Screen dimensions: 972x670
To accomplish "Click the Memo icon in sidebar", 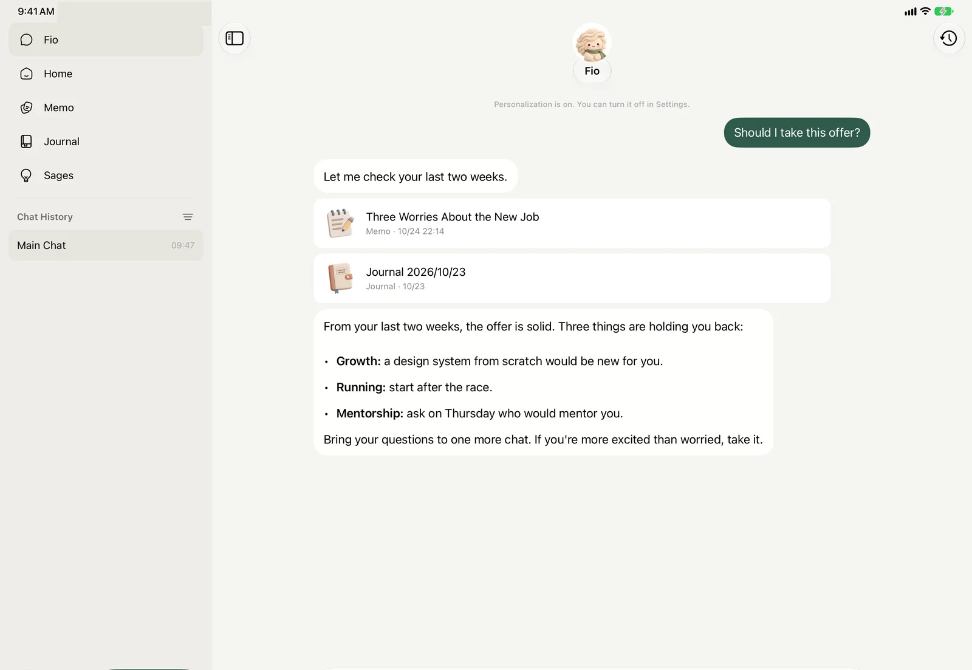I will [x=26, y=108].
